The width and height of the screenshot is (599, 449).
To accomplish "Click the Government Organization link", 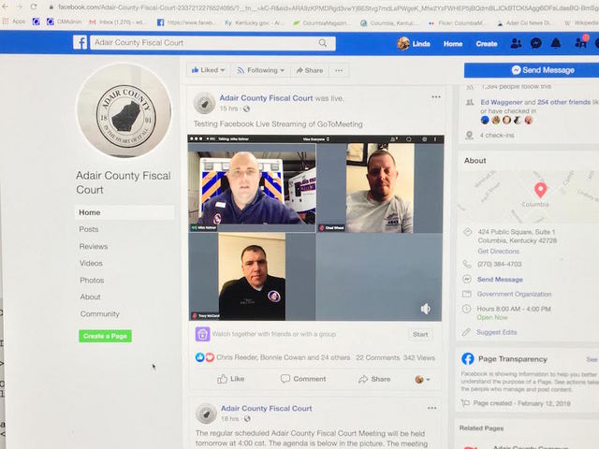I will (x=514, y=294).
